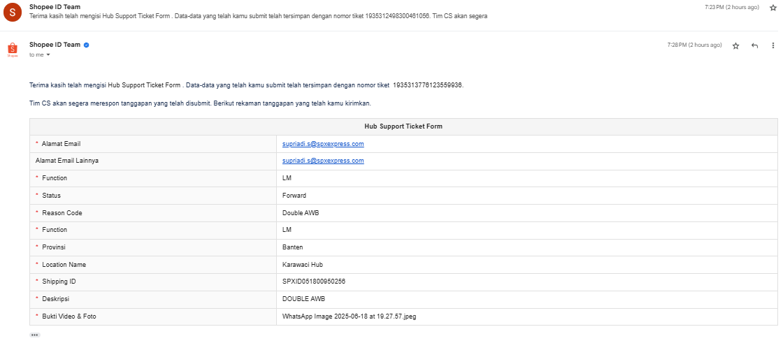The height and width of the screenshot is (350, 783).
Task: Select the 'DOUBLE AWB' description value
Action: coord(303,298)
